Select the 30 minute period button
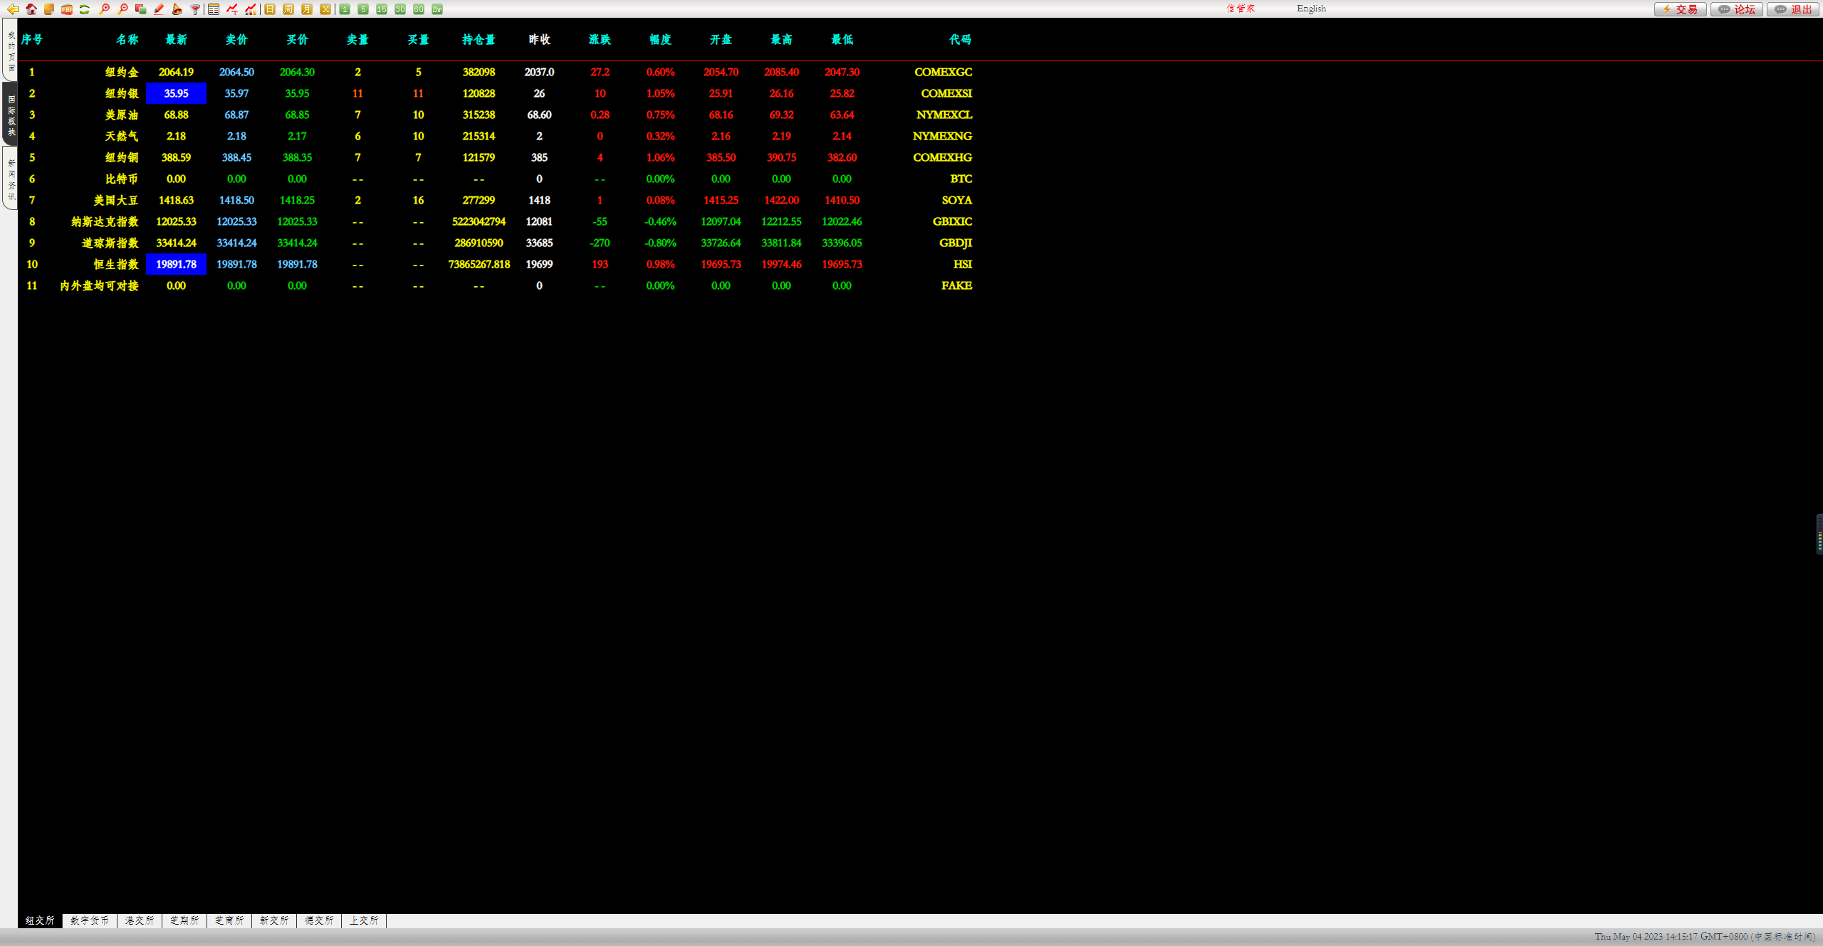This screenshot has height=946, width=1823. pos(400,9)
